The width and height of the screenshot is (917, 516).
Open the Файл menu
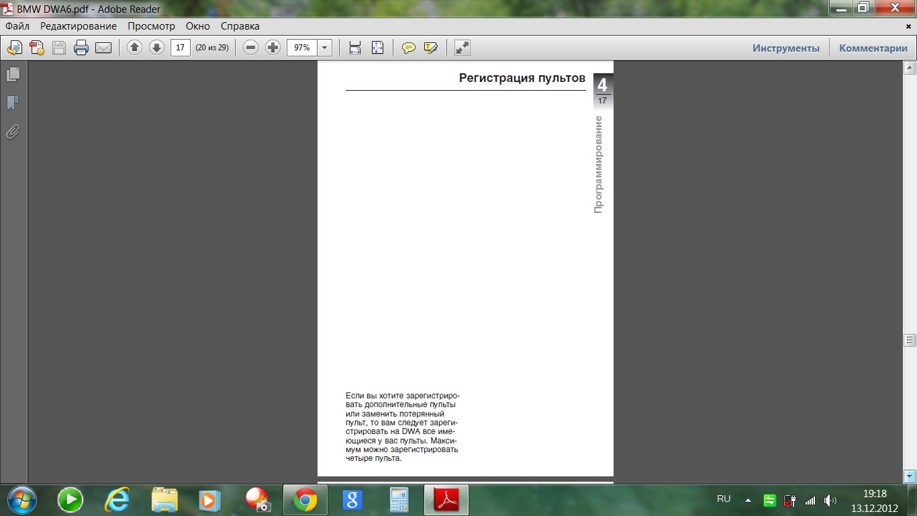(17, 26)
